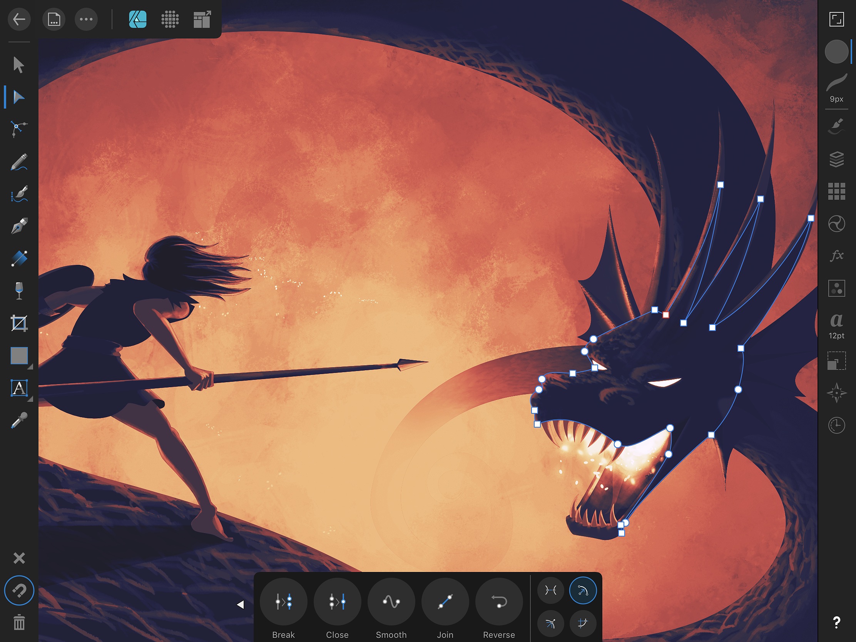Select the Vector Brush tool
Image resolution: width=856 pixels, height=642 pixels.
18,194
